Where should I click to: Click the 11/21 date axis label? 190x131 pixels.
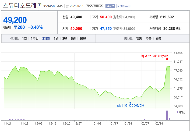8,124
